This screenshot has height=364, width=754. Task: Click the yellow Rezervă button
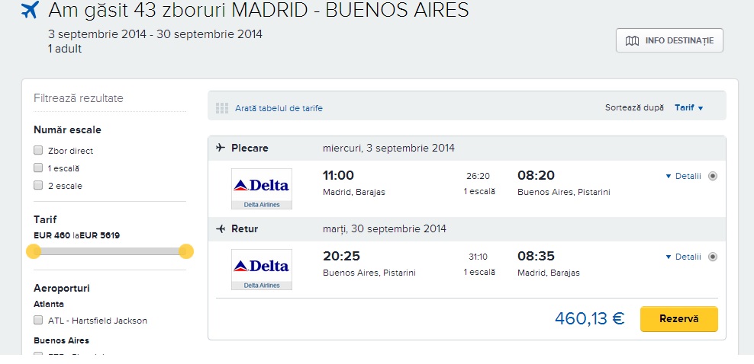[678, 319]
